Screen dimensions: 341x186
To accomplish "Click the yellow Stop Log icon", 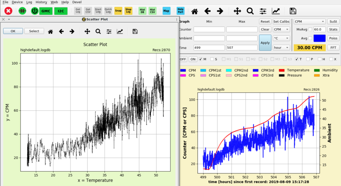I will coord(128,11).
